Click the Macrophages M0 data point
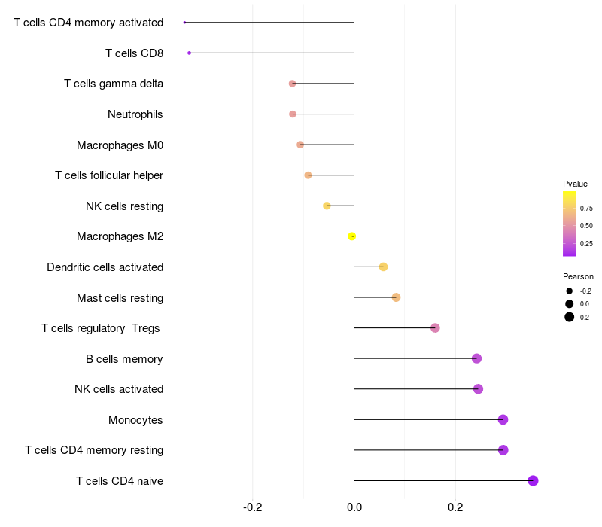Screen dimensions: 602x527 (300, 145)
